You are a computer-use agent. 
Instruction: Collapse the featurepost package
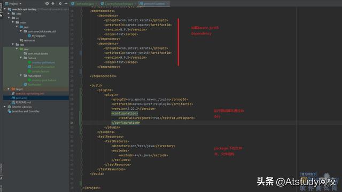(x=21, y=76)
